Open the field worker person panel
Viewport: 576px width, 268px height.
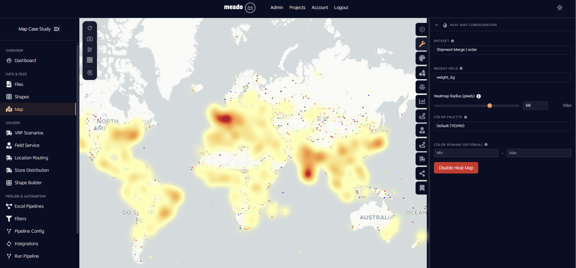pos(422,130)
